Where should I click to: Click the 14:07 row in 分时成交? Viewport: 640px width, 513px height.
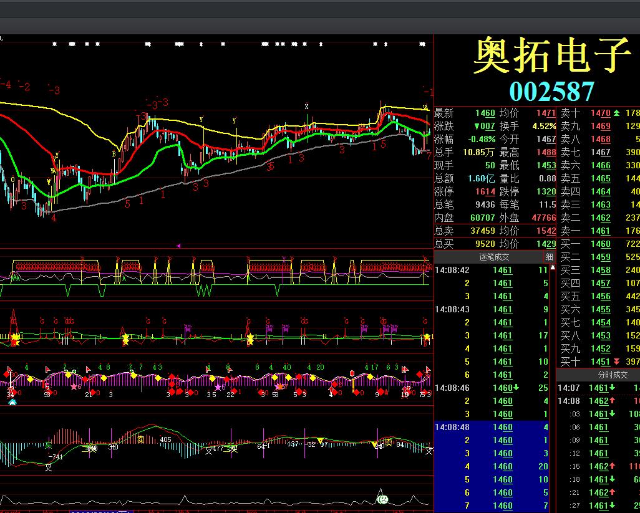coord(598,388)
